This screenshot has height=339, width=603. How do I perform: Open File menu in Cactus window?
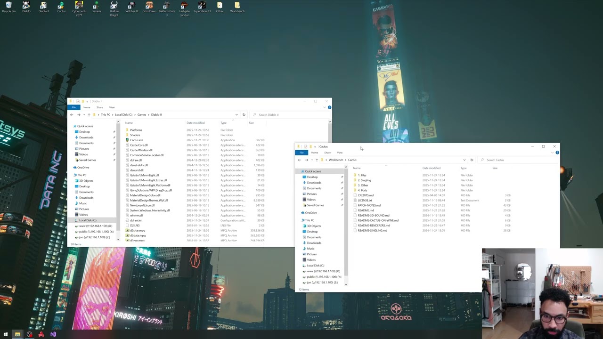click(301, 153)
